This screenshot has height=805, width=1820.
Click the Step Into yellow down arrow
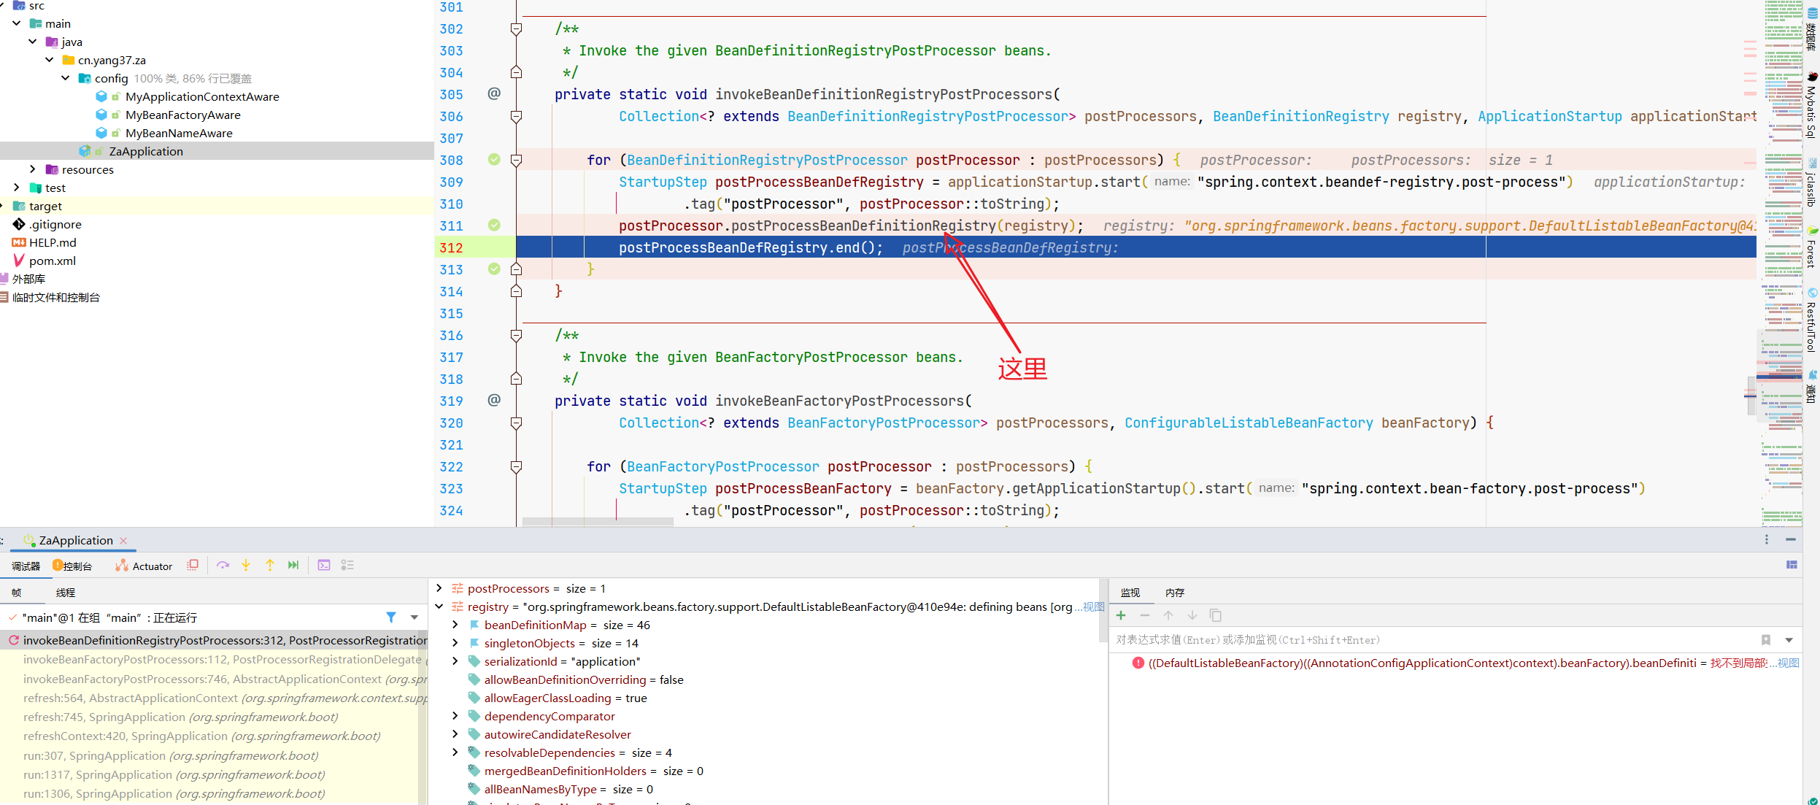[x=246, y=565]
